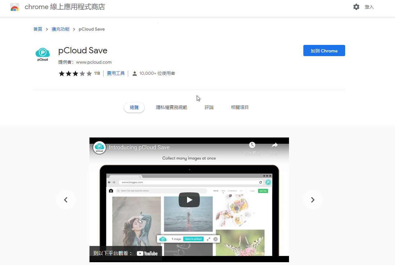Select the 總覽 tab

(x=134, y=108)
